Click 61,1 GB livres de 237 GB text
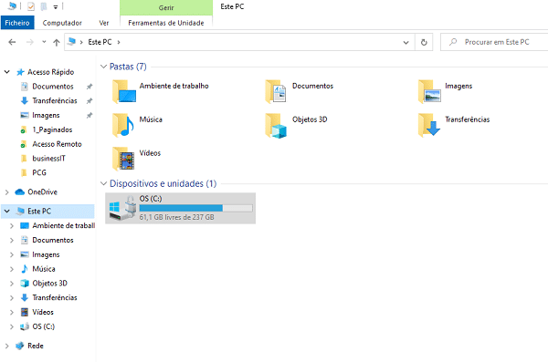The width and height of the screenshot is (548, 362). pyautogui.click(x=177, y=217)
